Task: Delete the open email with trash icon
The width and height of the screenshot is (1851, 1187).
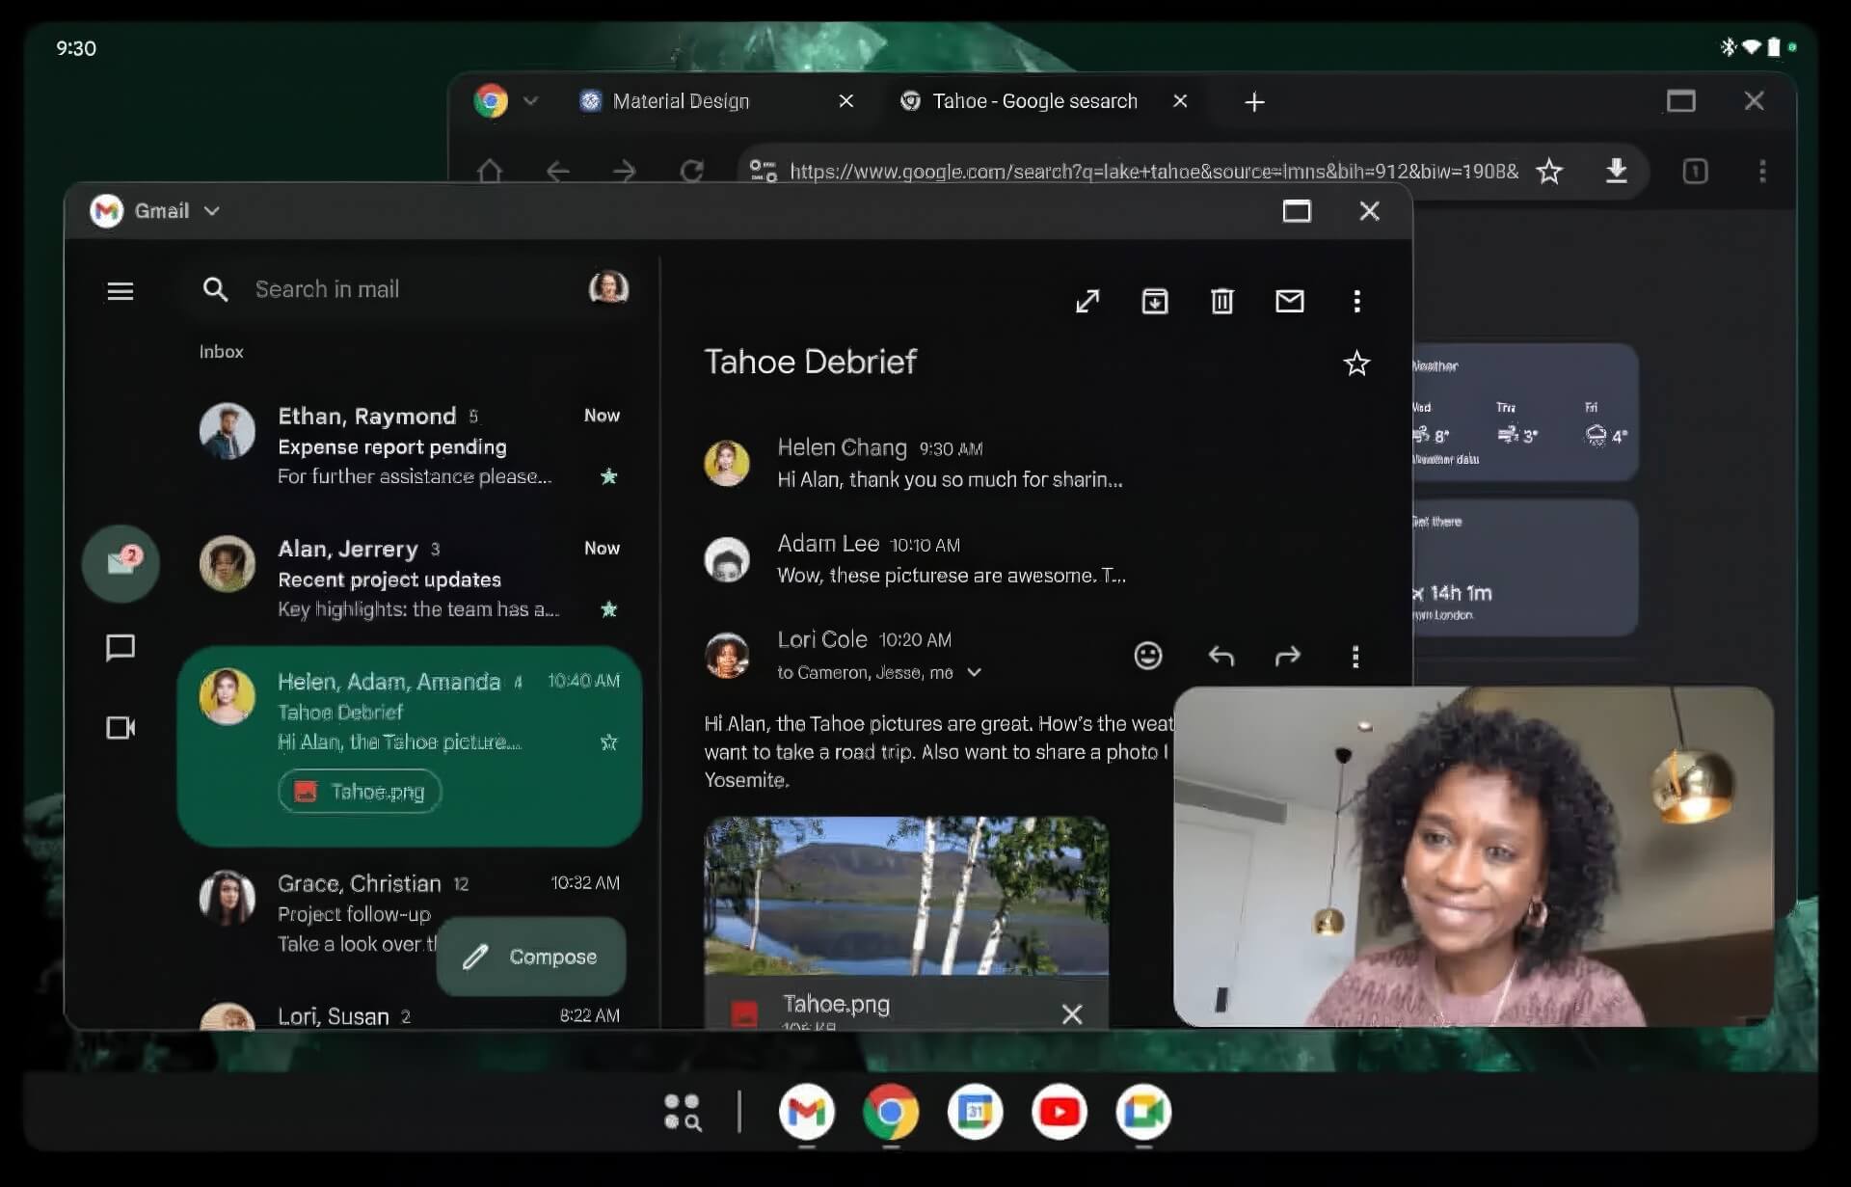Action: [x=1221, y=302]
